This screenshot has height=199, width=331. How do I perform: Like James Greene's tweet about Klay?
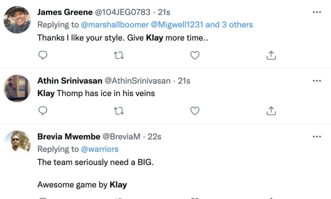point(195,55)
